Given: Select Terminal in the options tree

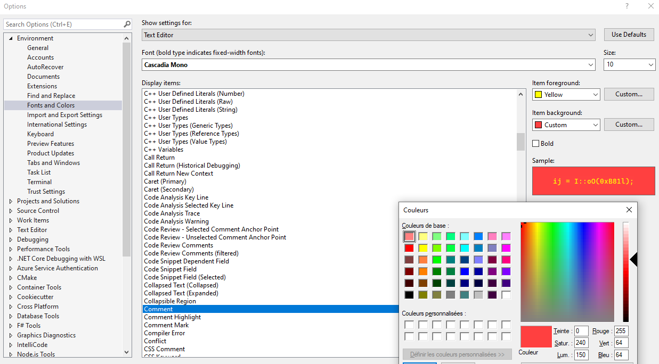Looking at the screenshot, I should click(39, 182).
